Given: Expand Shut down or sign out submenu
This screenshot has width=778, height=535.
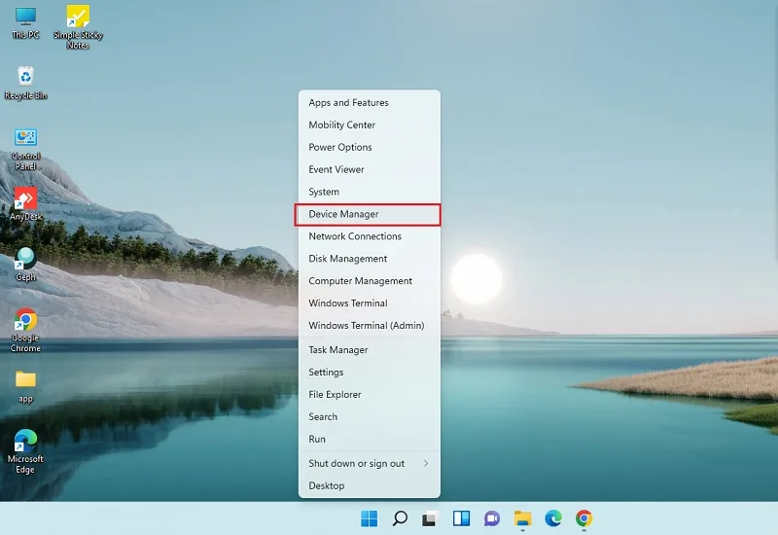Looking at the screenshot, I should (370, 464).
